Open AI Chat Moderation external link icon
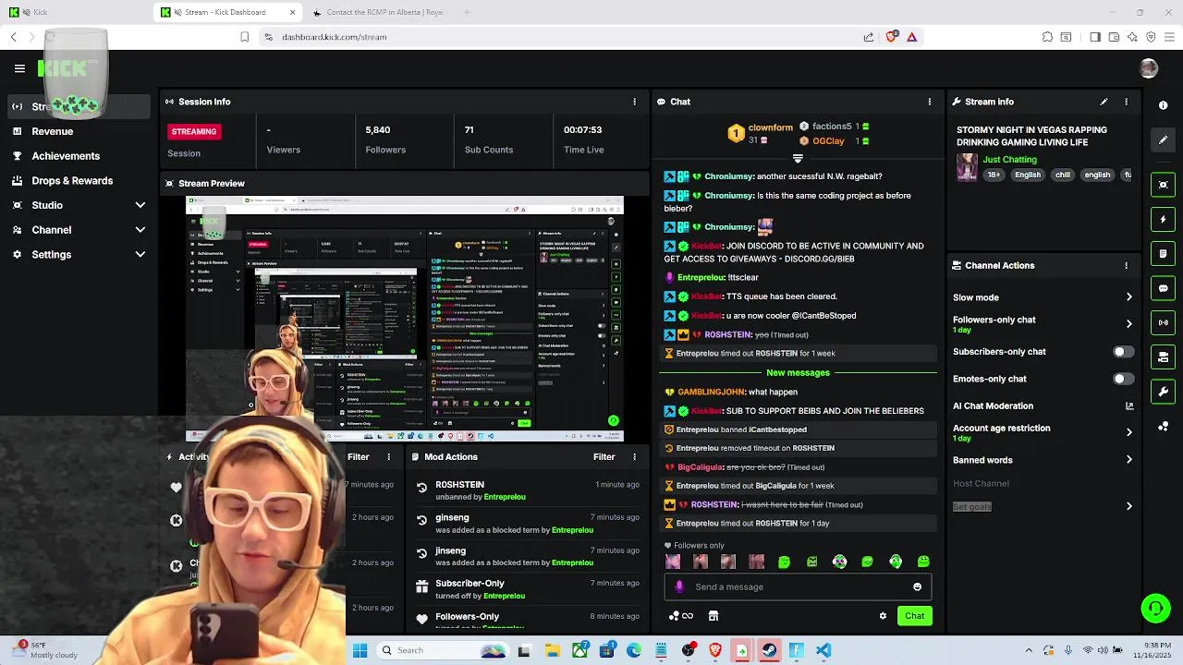Viewport: 1183px width, 665px height. pyautogui.click(x=1128, y=405)
